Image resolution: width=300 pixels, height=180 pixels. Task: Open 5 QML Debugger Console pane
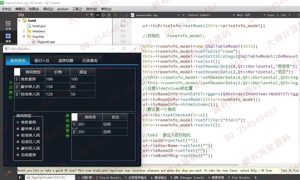pos(187,177)
